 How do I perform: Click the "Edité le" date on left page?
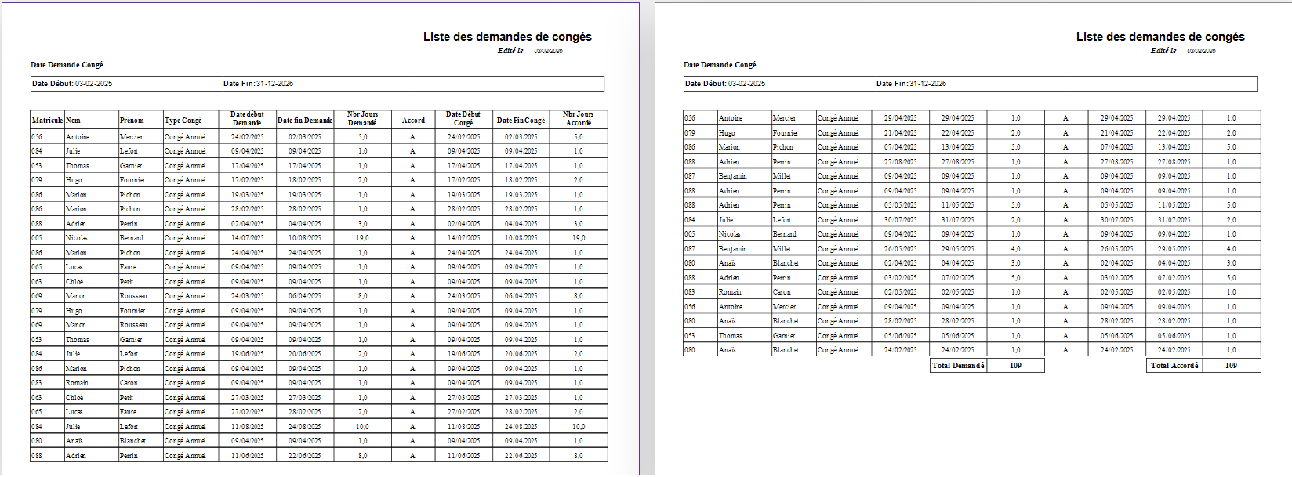[549, 51]
